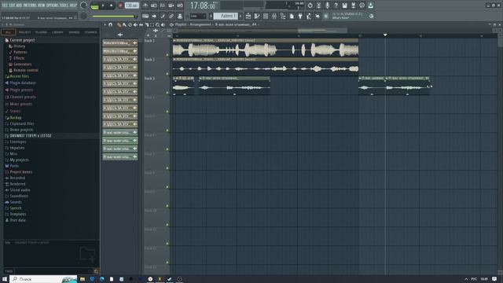The image size is (503, 283).
Task: Open the OPTIONS menu
Action: coord(53,6)
